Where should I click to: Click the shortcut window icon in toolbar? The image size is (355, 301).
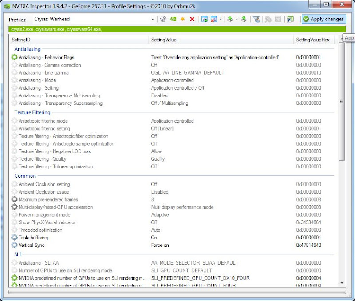coord(290,19)
